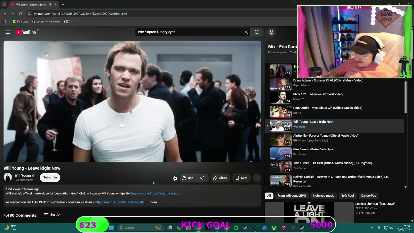Click the 4,480 Comments heading
The image size is (414, 233).
[20, 215]
